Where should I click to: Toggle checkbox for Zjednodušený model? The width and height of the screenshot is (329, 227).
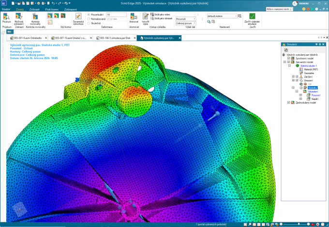coord(289,103)
